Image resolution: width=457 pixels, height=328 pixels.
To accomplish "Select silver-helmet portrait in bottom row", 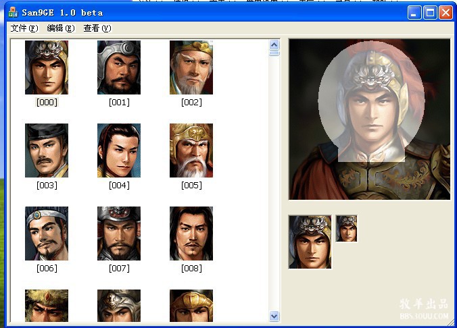I will 119,306.
